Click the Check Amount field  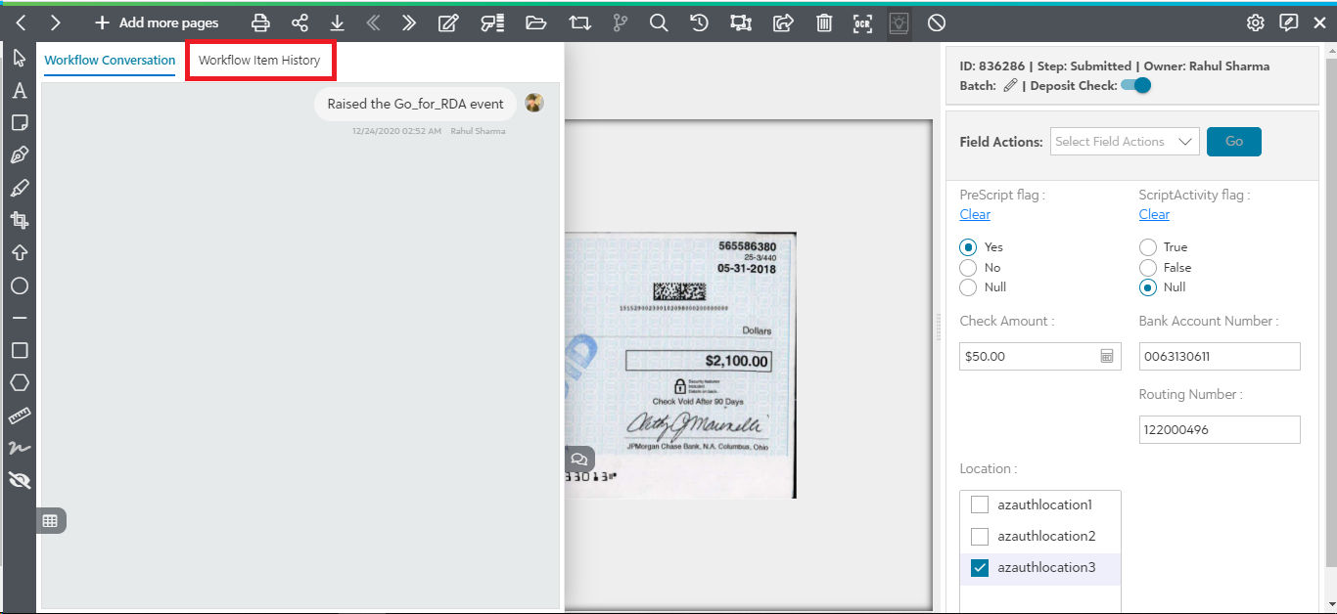pyautogui.click(x=1040, y=356)
